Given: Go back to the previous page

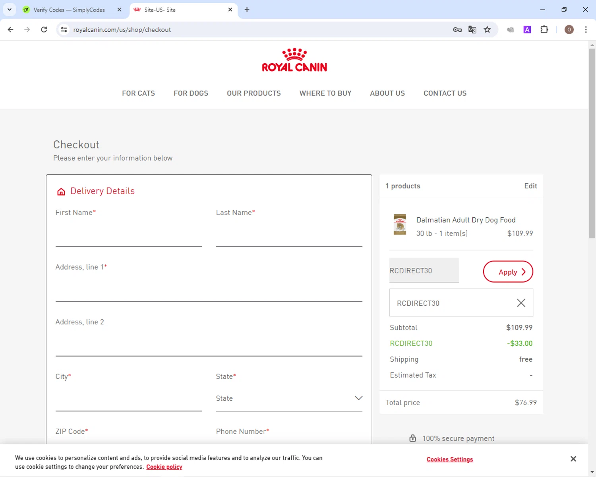Looking at the screenshot, I should [11, 29].
